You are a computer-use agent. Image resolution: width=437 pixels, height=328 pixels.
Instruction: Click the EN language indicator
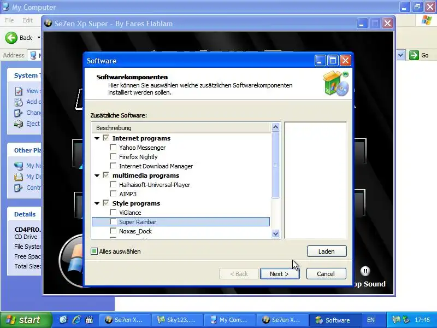point(371,320)
